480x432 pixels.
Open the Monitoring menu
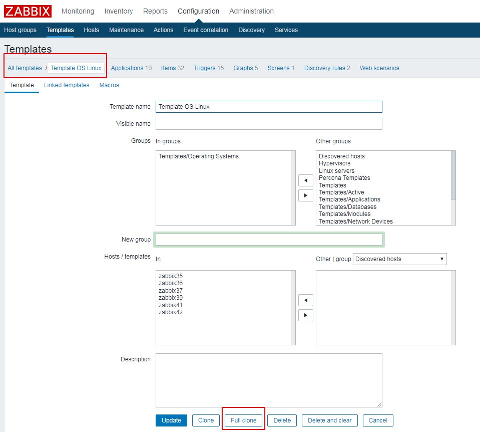pos(78,11)
